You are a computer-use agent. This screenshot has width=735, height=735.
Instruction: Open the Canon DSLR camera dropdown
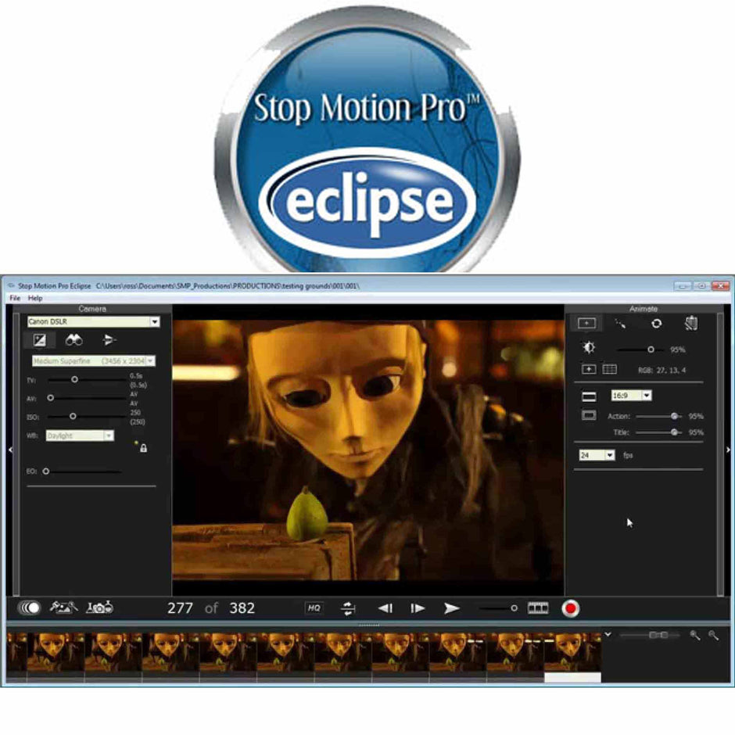point(154,321)
